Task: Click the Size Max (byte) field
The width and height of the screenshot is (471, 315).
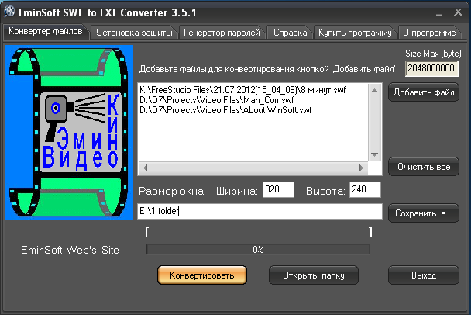Action: [x=431, y=68]
